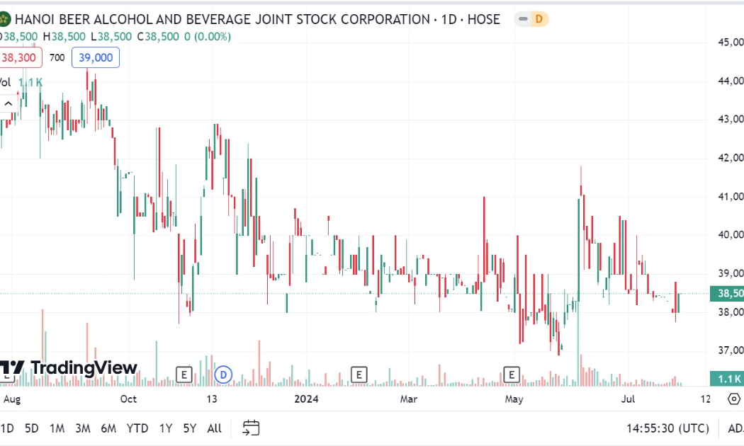Click the Hanoi Beer Alcohol symbol title
Image resolution: width=744 pixels, height=446 pixels.
(257, 19)
